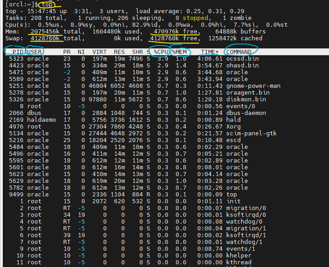This screenshot has width=329, height=267.
Task: Click the khelper process command
Action: click(x=239, y=256)
